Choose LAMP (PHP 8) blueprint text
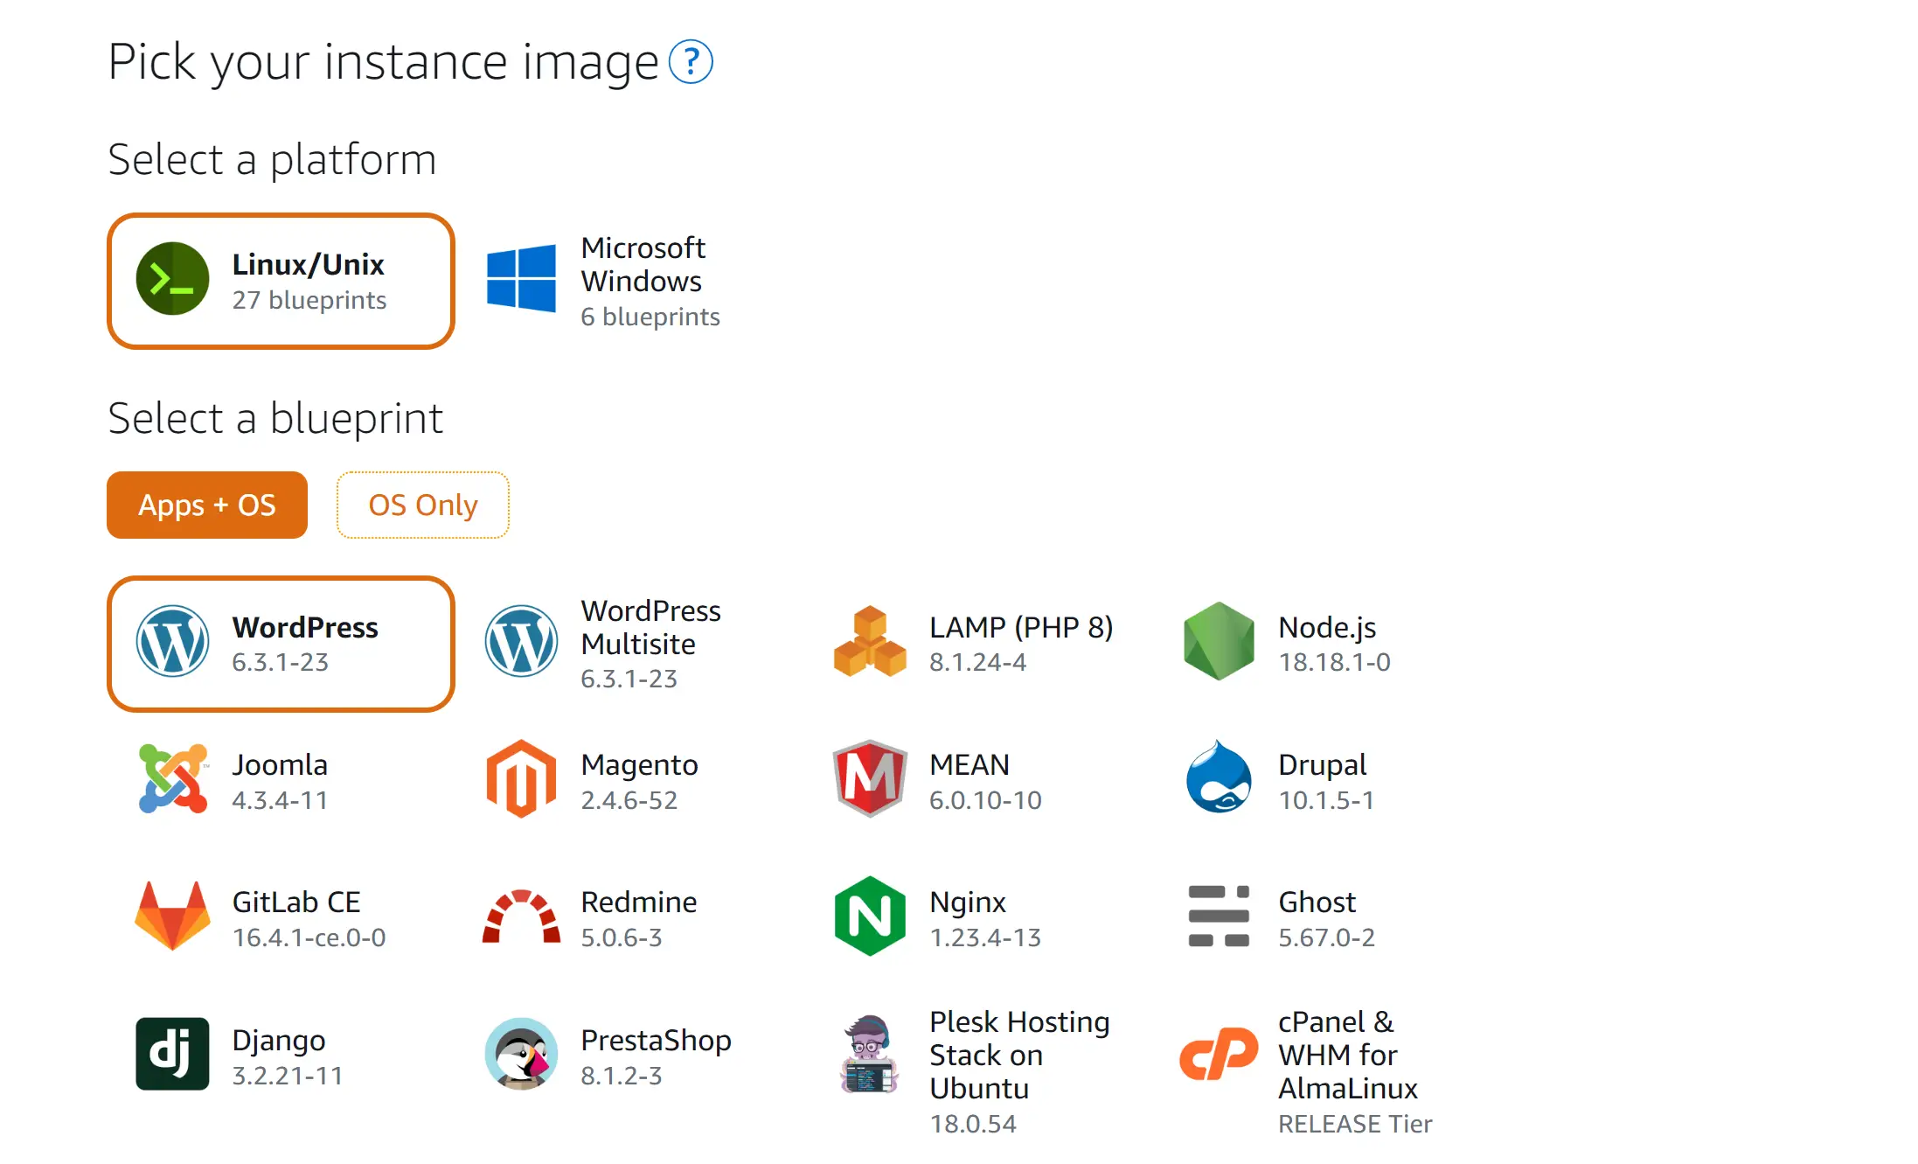Image resolution: width=1918 pixels, height=1164 pixels. (1021, 627)
